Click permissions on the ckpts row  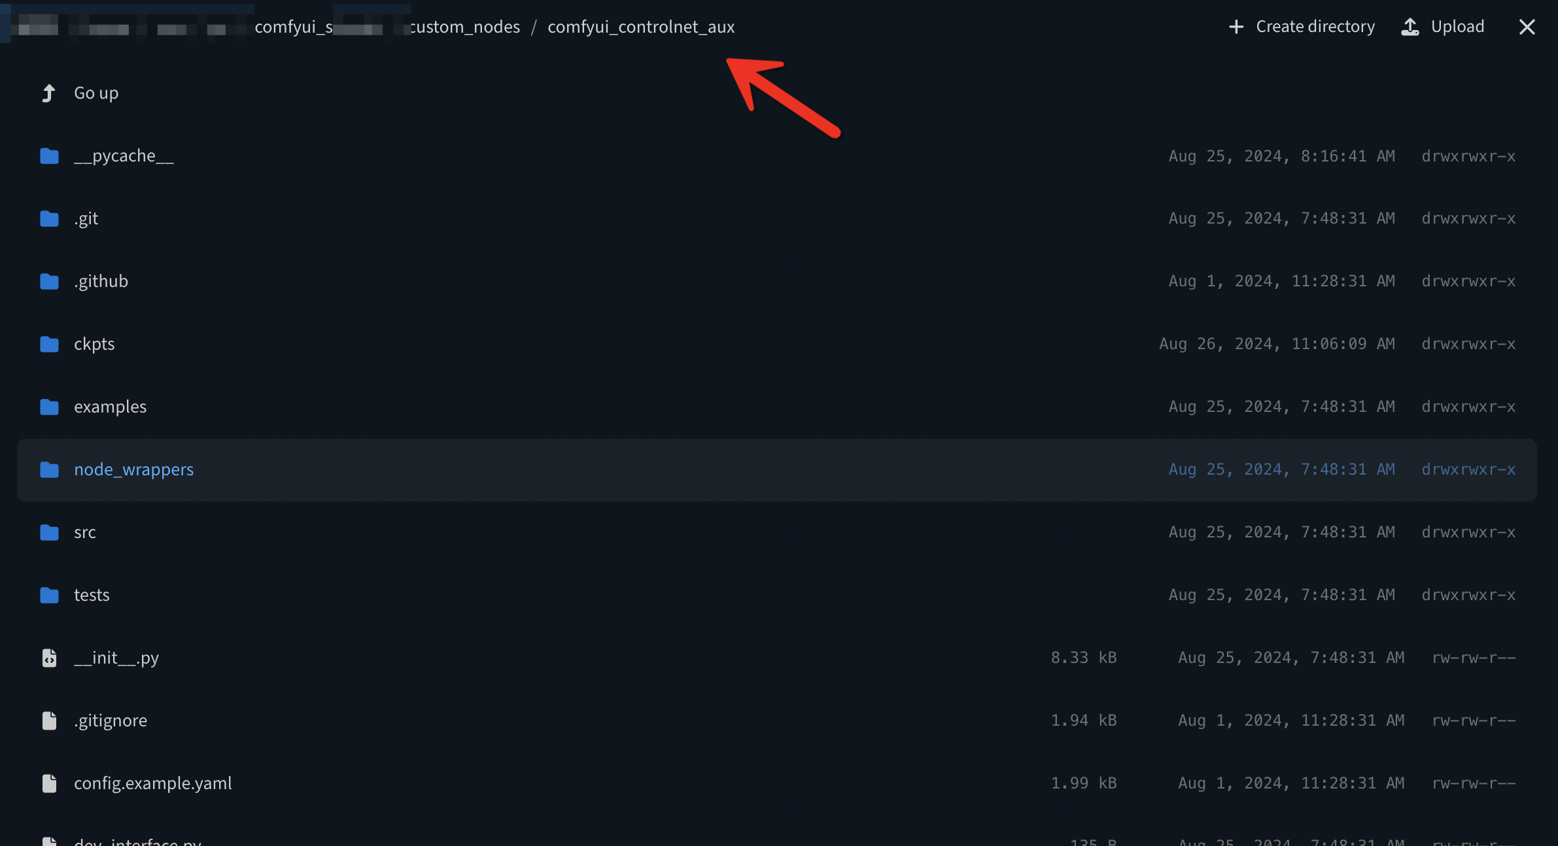[1468, 344]
